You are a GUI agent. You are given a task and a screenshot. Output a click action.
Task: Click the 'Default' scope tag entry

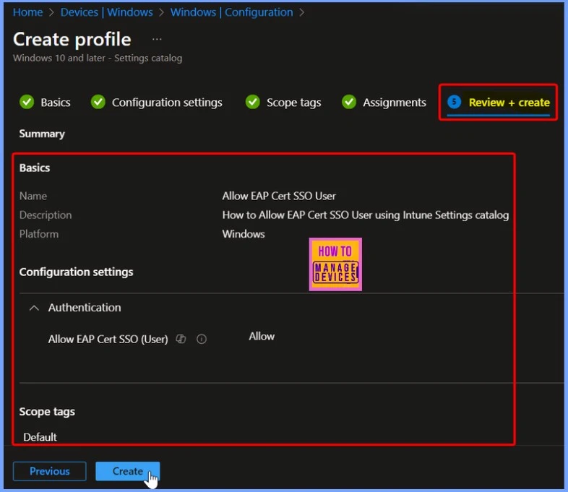40,437
